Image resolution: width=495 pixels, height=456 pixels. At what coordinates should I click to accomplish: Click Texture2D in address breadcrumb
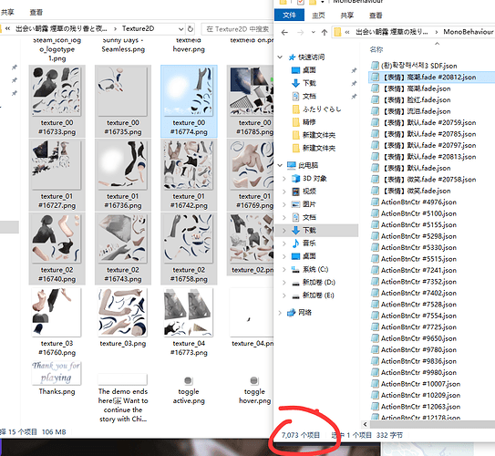(138, 29)
